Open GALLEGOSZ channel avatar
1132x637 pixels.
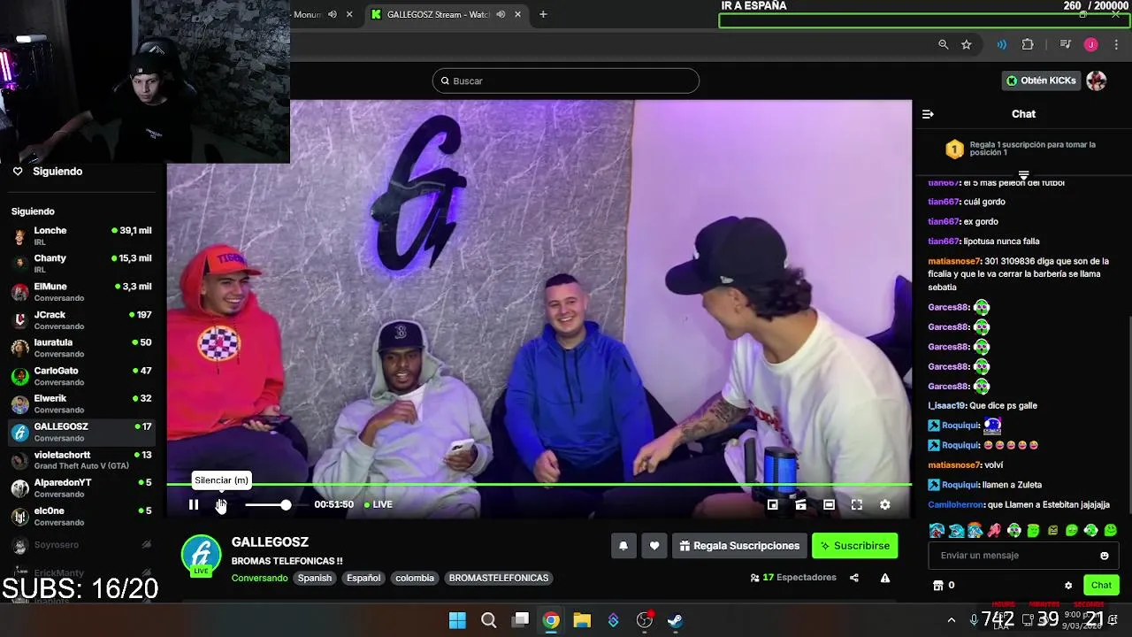click(x=201, y=555)
